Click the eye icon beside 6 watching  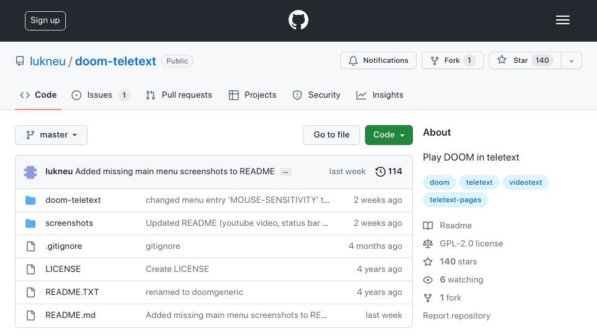pos(428,280)
